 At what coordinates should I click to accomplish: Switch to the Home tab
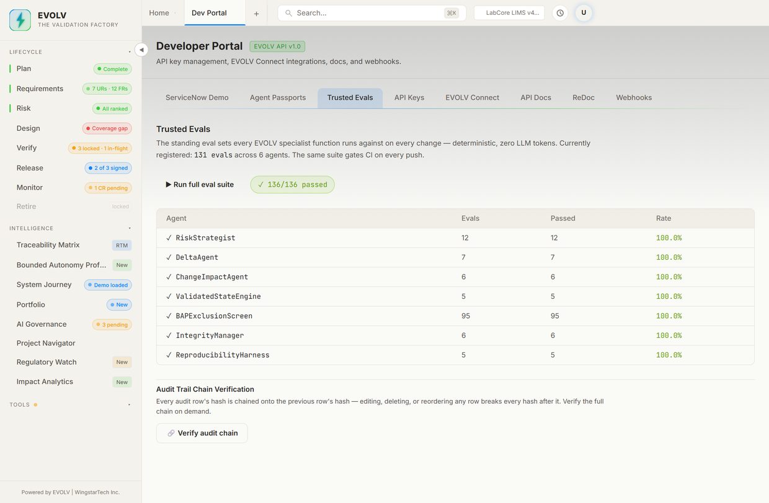[x=159, y=13]
